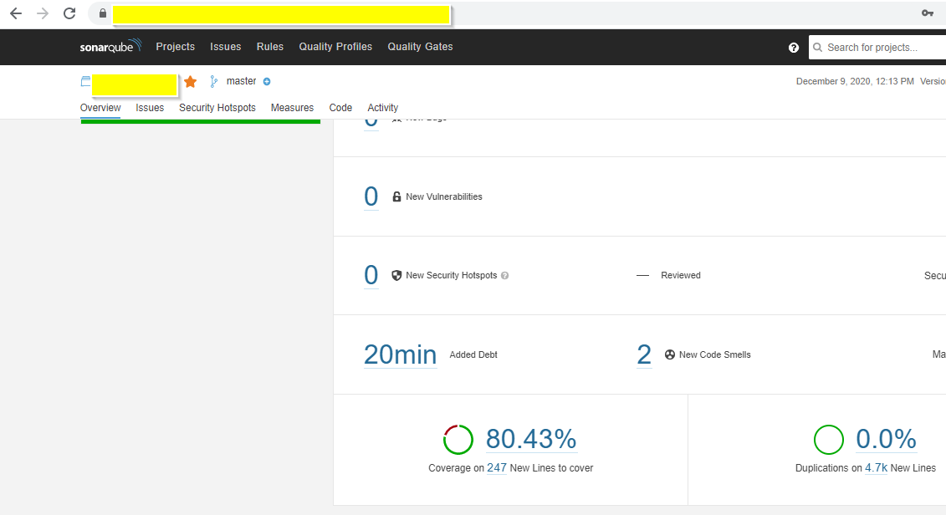The height and width of the screenshot is (515, 946).
Task: Click the padlock icon in the address bar
Action: tap(102, 13)
